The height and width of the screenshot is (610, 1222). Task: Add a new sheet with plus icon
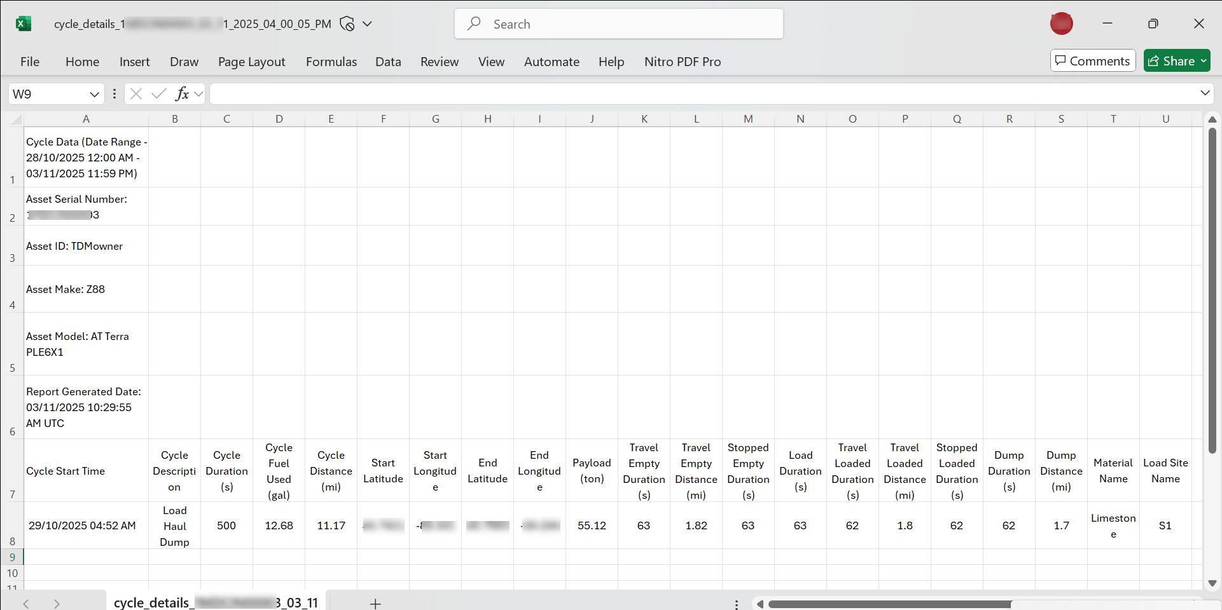pos(375,603)
